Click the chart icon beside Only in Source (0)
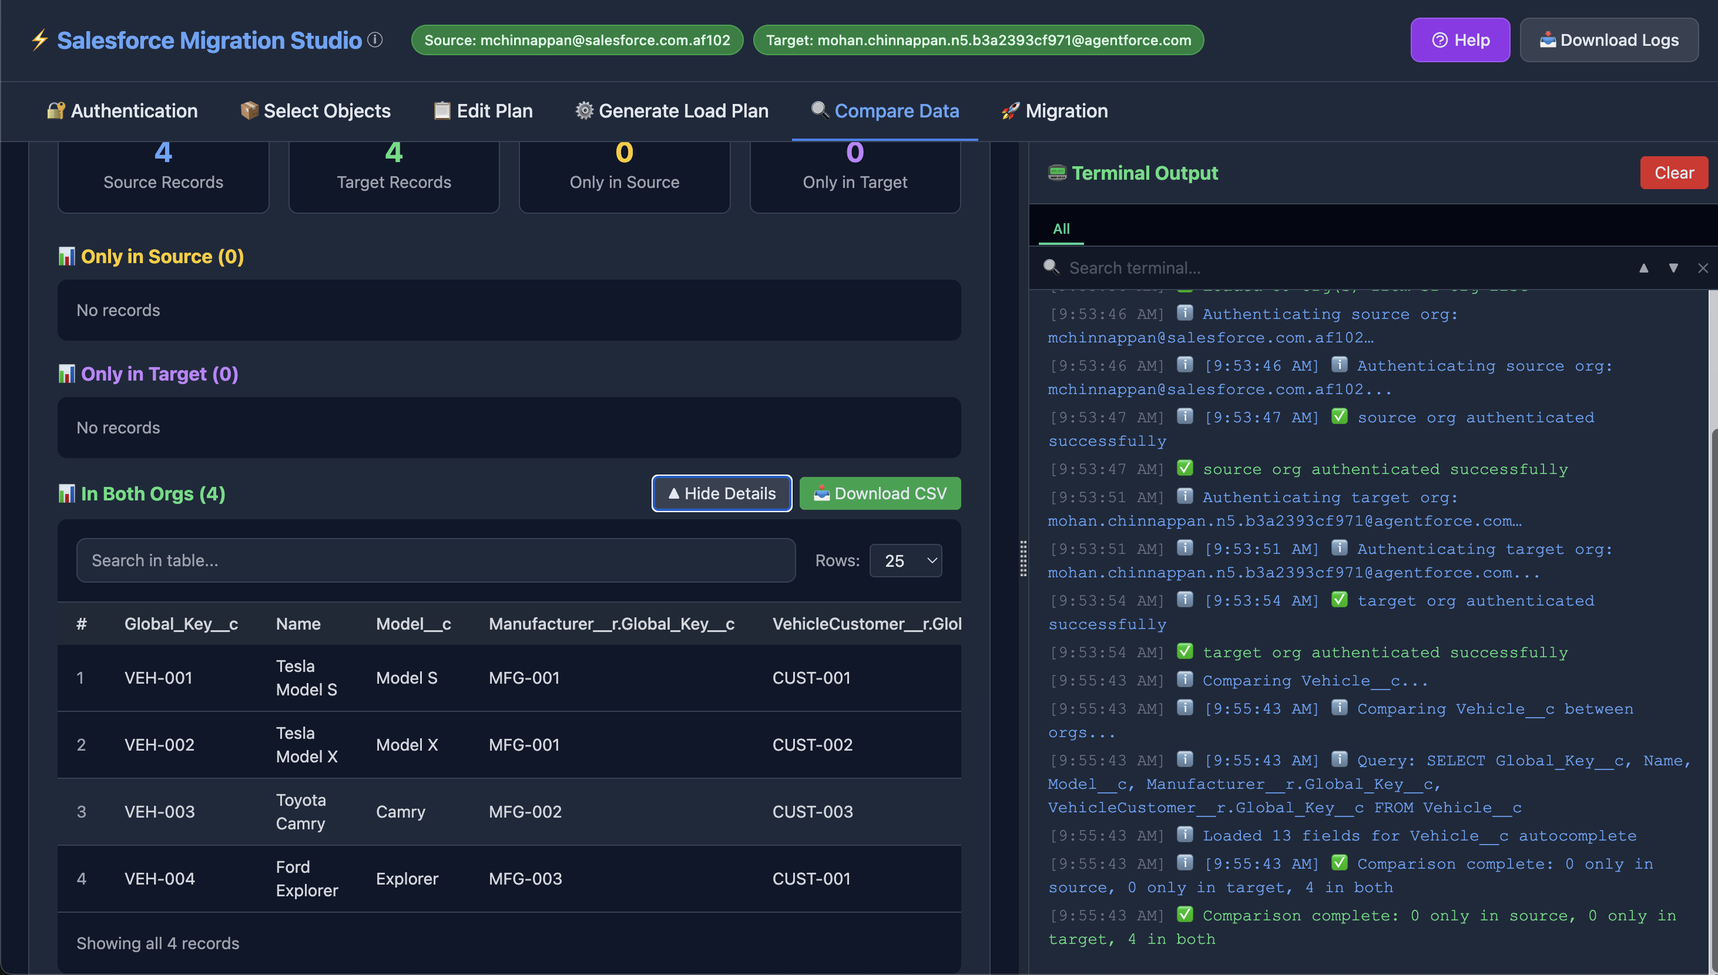The height and width of the screenshot is (975, 1718). point(66,257)
